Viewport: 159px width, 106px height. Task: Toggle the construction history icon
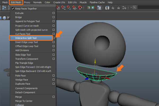(99, 8)
